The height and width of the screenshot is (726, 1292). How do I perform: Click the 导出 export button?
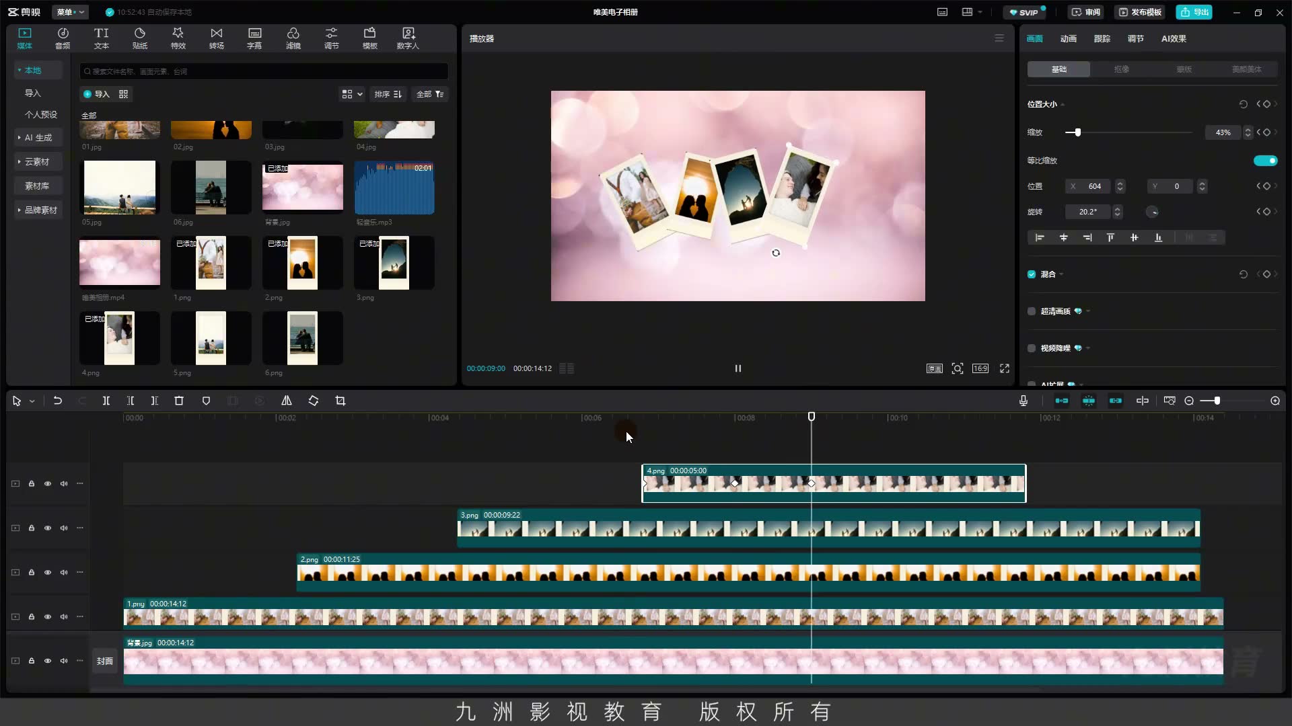tap(1194, 12)
